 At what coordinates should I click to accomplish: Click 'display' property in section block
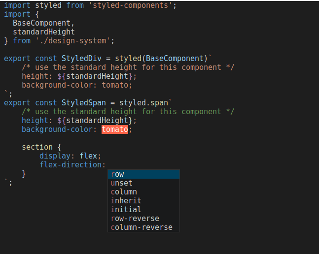pos(55,156)
